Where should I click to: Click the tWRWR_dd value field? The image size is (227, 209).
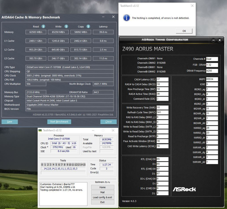(212, 162)
